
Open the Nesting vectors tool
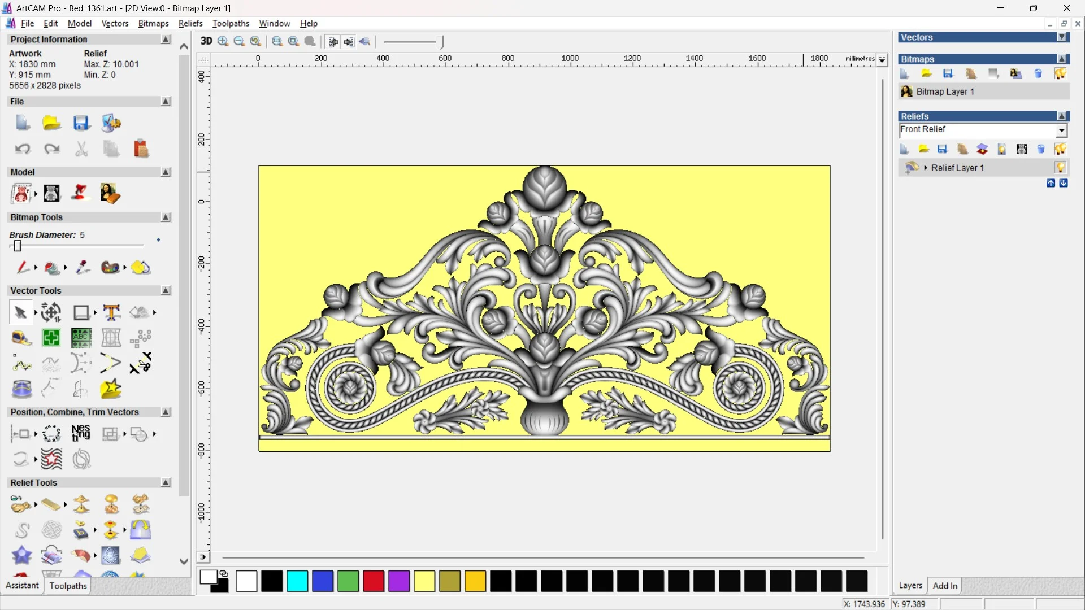point(81,434)
